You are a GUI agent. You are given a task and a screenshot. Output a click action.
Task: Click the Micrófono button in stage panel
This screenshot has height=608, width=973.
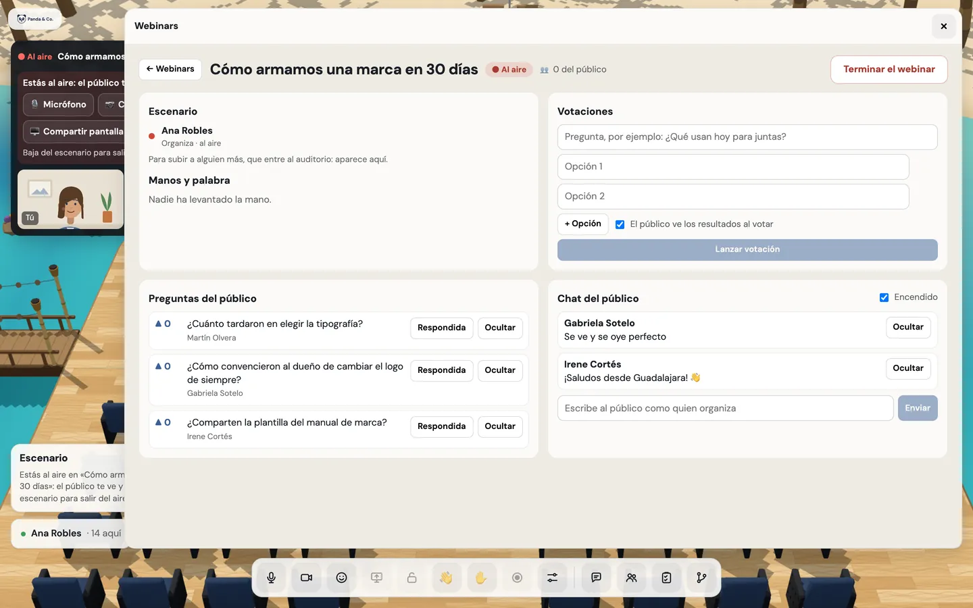pos(58,105)
